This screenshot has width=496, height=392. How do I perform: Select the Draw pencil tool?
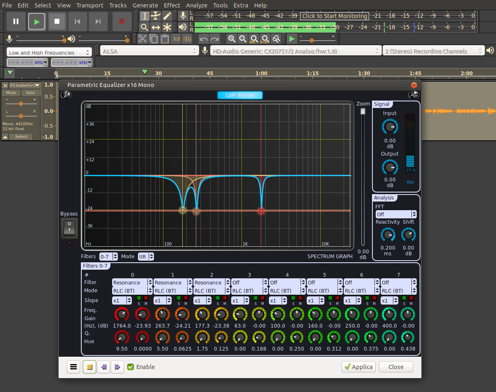(x=167, y=16)
